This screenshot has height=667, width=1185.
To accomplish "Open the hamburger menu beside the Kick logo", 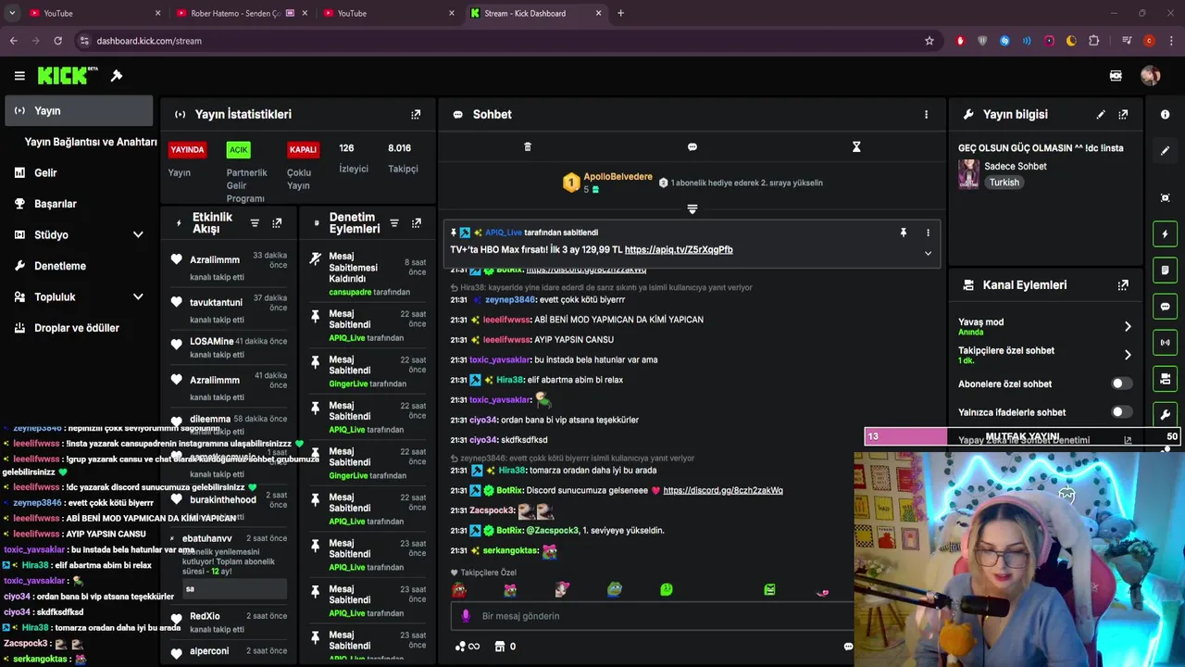I will coord(19,76).
